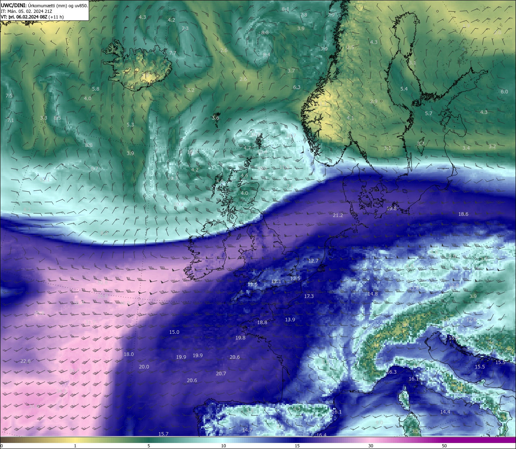516x449 pixels.
Task: Click the 8.8 value in the northern vortex
Action: (265, 33)
